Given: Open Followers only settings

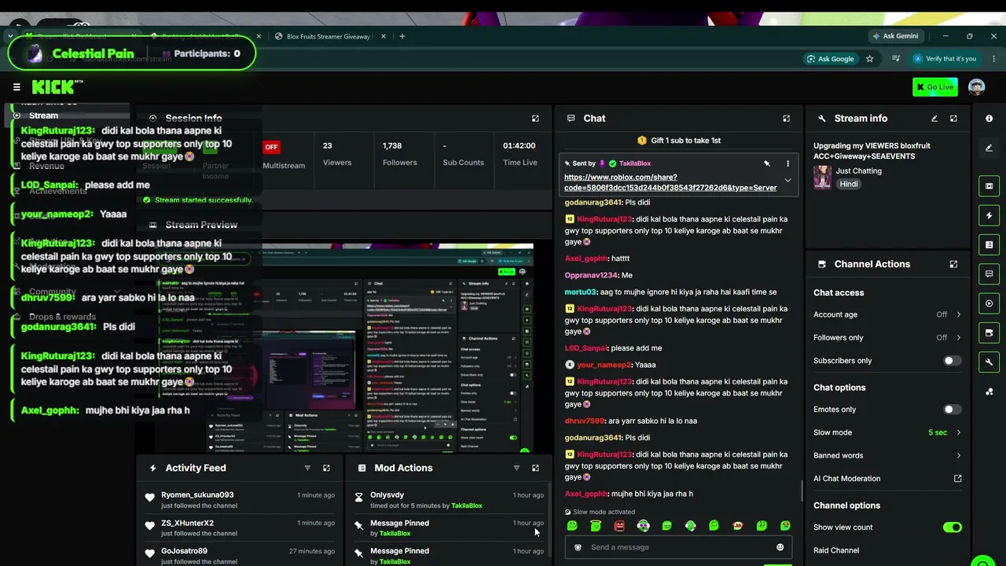Looking at the screenshot, I should (887, 338).
